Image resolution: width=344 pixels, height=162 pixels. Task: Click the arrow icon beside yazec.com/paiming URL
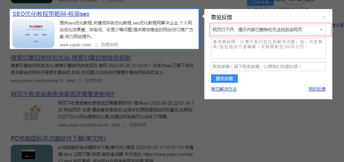pyautogui.click(x=80, y=81)
